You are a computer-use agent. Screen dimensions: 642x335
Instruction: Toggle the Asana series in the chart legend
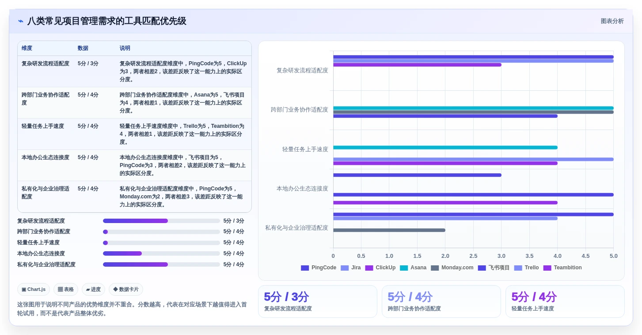[413, 268]
